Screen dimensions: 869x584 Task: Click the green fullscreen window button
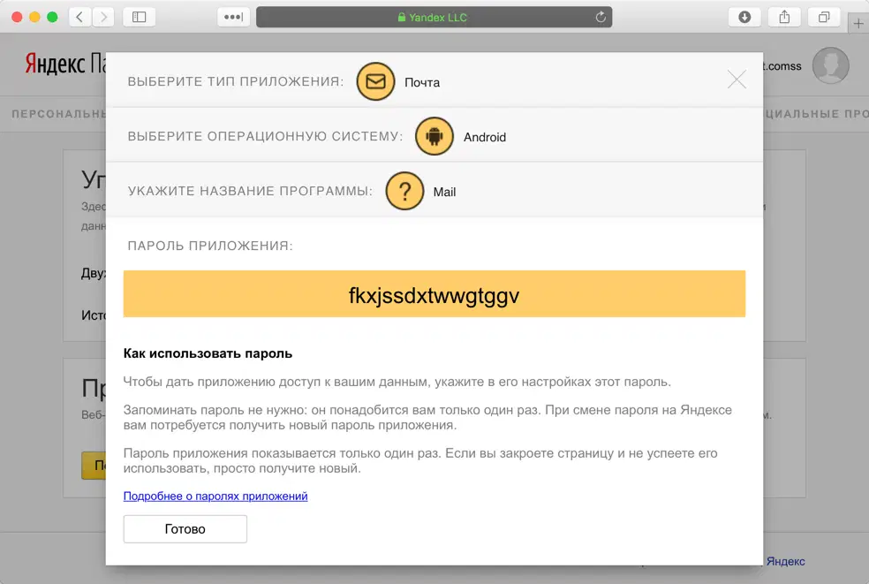pyautogui.click(x=53, y=17)
